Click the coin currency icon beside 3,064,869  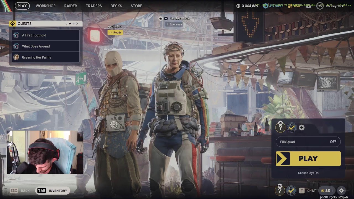tap(238, 6)
